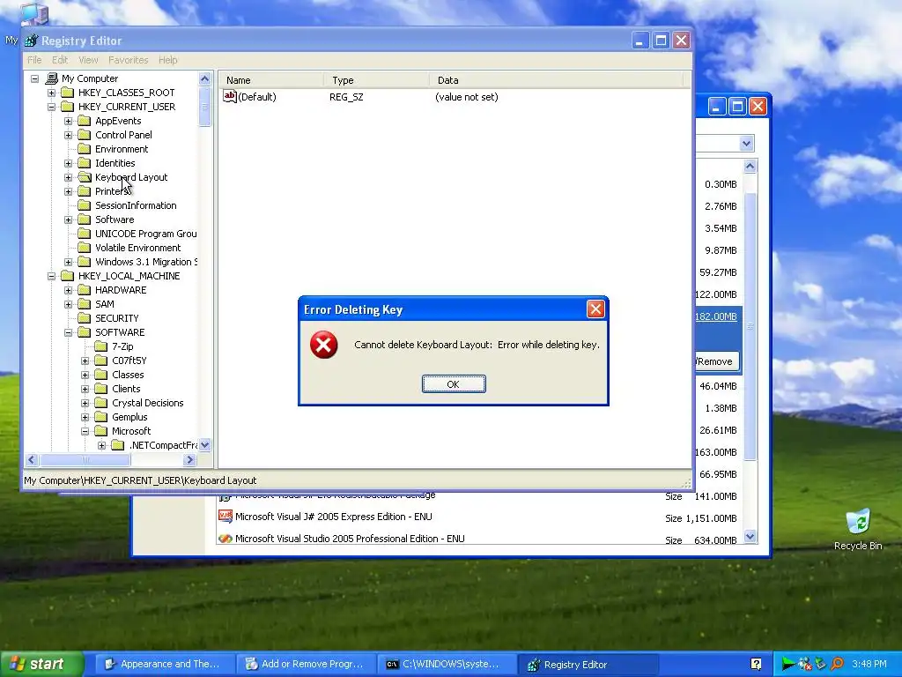Viewport: 902px width, 677px height.
Task: Switch to the C:\WINDOWS\system command prompt taskbar button
Action: pyautogui.click(x=447, y=664)
